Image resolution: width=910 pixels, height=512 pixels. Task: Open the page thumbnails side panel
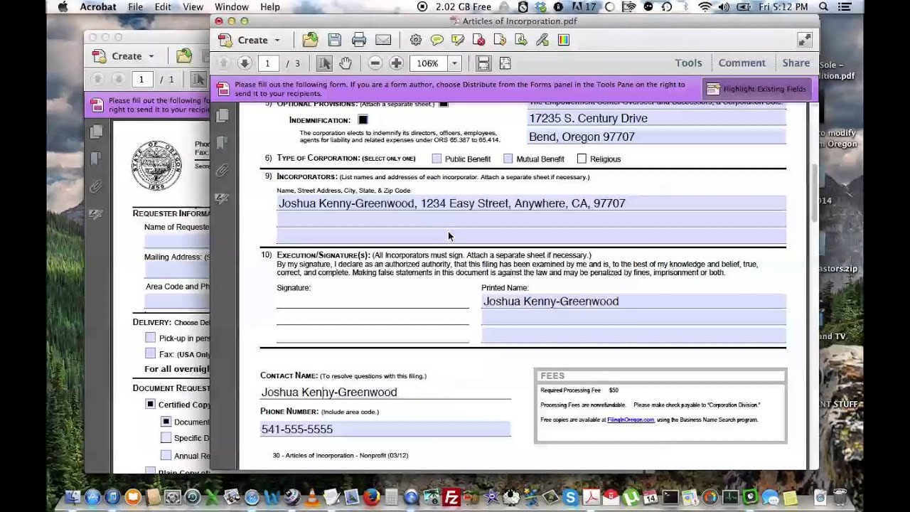pyautogui.click(x=223, y=114)
